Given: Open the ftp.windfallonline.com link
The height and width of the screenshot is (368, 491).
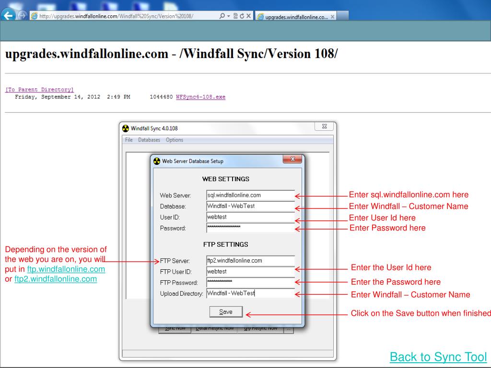Looking at the screenshot, I should pyautogui.click(x=66, y=269).
